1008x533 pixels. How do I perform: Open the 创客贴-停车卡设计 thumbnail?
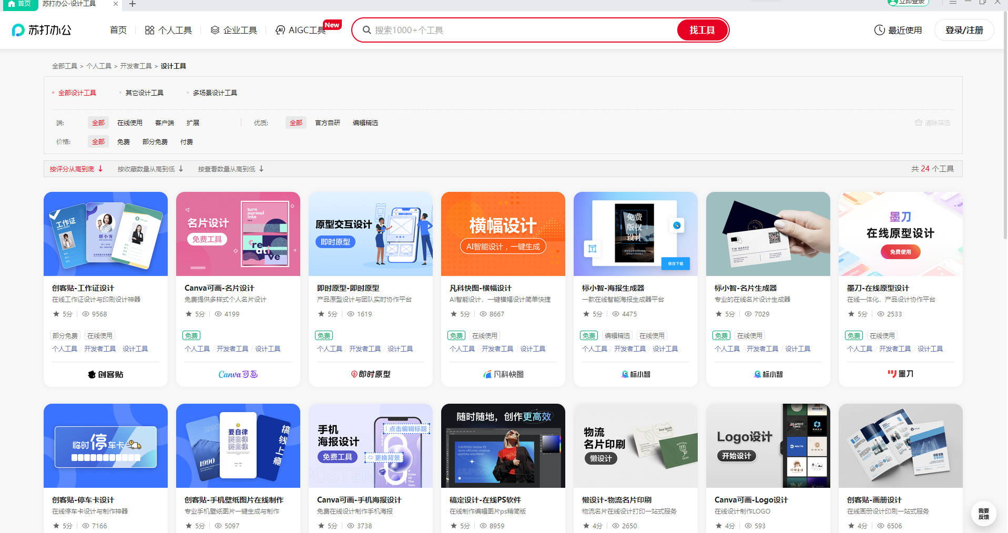click(106, 446)
